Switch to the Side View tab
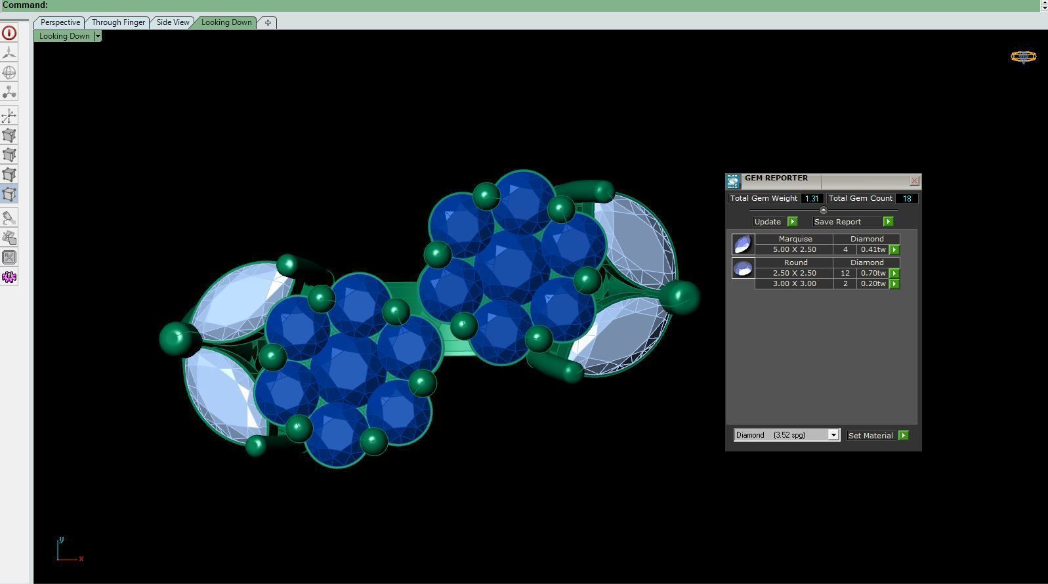The height and width of the screenshot is (584, 1048). [173, 22]
